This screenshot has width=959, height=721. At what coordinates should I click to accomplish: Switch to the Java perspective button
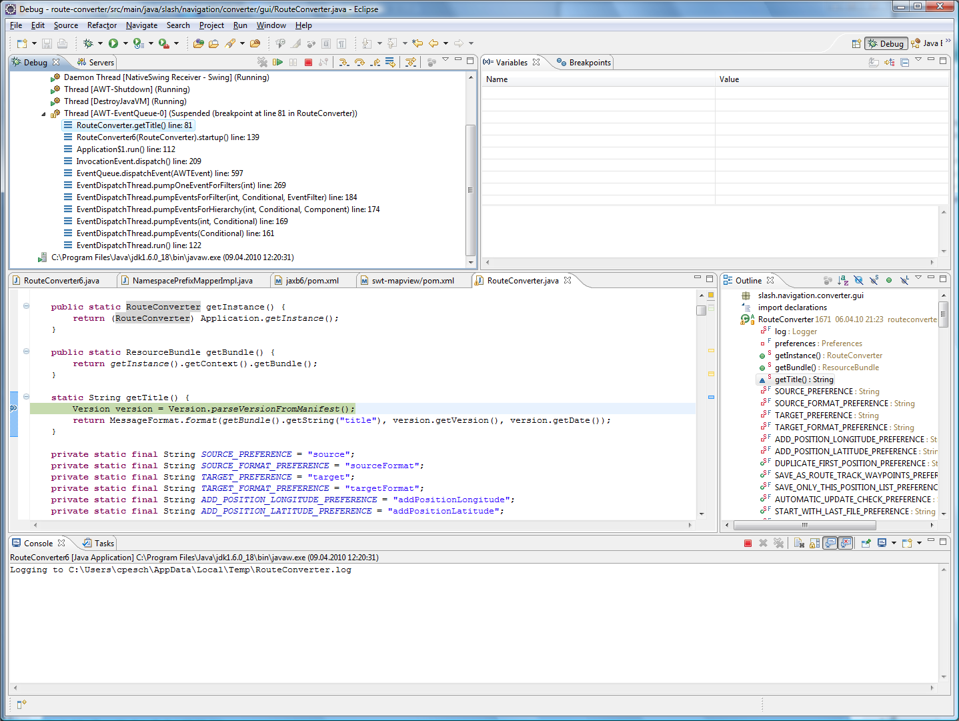(927, 43)
